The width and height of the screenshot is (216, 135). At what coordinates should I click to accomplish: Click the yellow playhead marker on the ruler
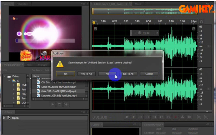[94, 23]
